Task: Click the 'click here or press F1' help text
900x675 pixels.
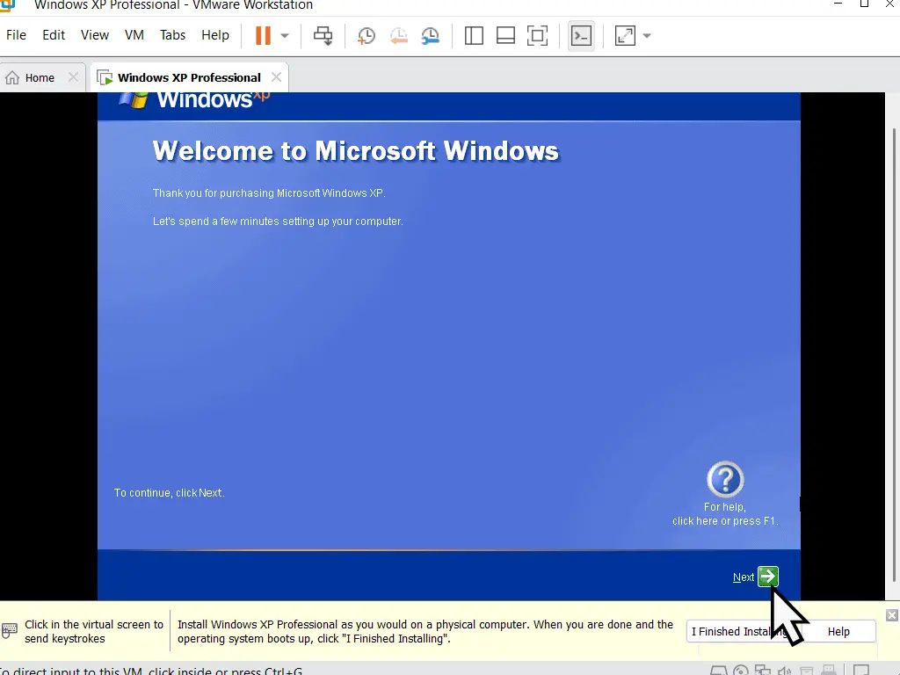Action: (725, 521)
